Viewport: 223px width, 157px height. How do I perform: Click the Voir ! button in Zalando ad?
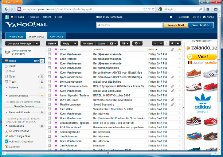pyautogui.click(x=202, y=57)
